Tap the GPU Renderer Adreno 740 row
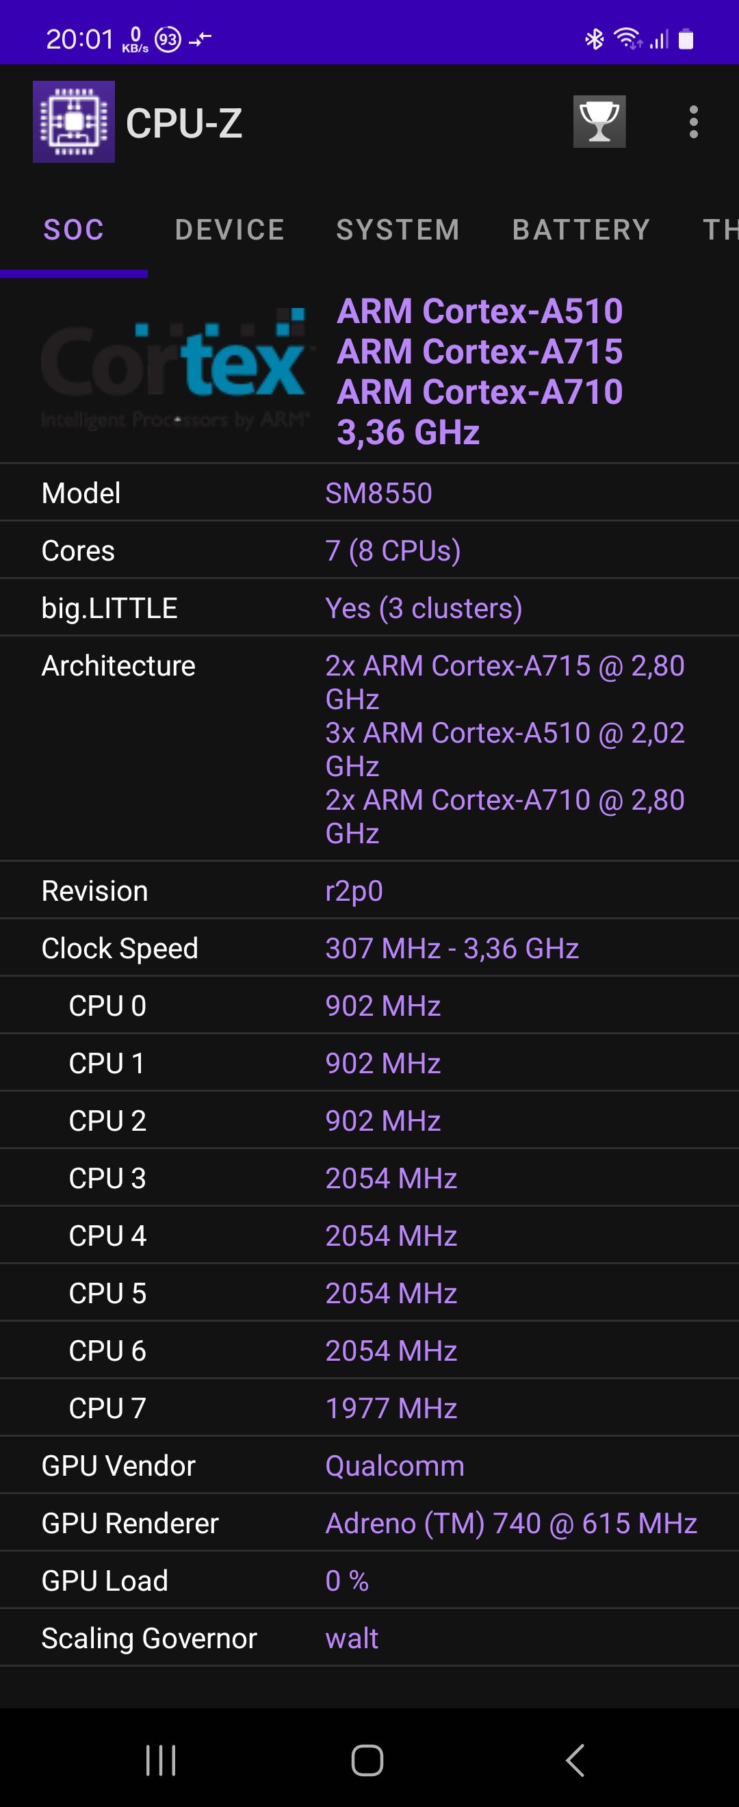The width and height of the screenshot is (739, 1807). tap(369, 1523)
